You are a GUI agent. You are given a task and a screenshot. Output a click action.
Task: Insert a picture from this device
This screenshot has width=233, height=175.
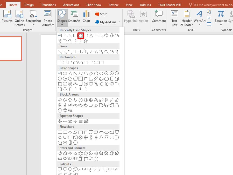tap(7, 16)
